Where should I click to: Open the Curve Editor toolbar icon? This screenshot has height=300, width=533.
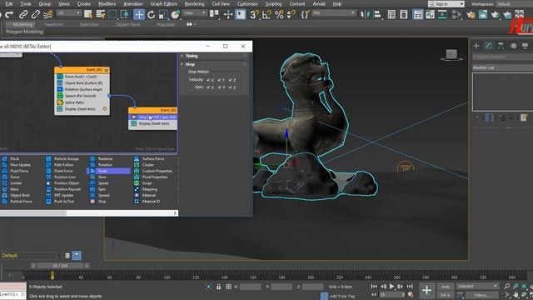pos(431,15)
